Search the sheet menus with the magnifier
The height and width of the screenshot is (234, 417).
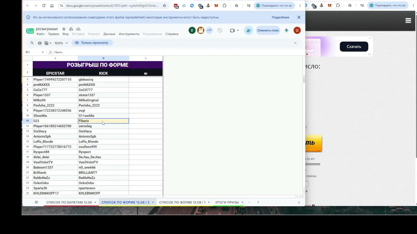coord(32,43)
